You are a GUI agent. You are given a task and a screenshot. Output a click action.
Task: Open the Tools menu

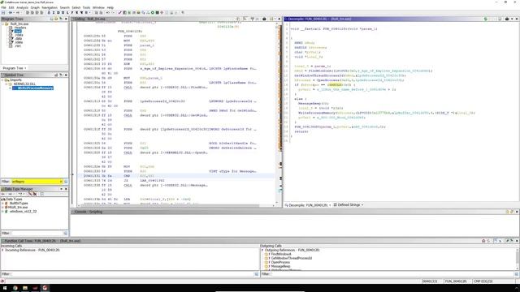86,7
